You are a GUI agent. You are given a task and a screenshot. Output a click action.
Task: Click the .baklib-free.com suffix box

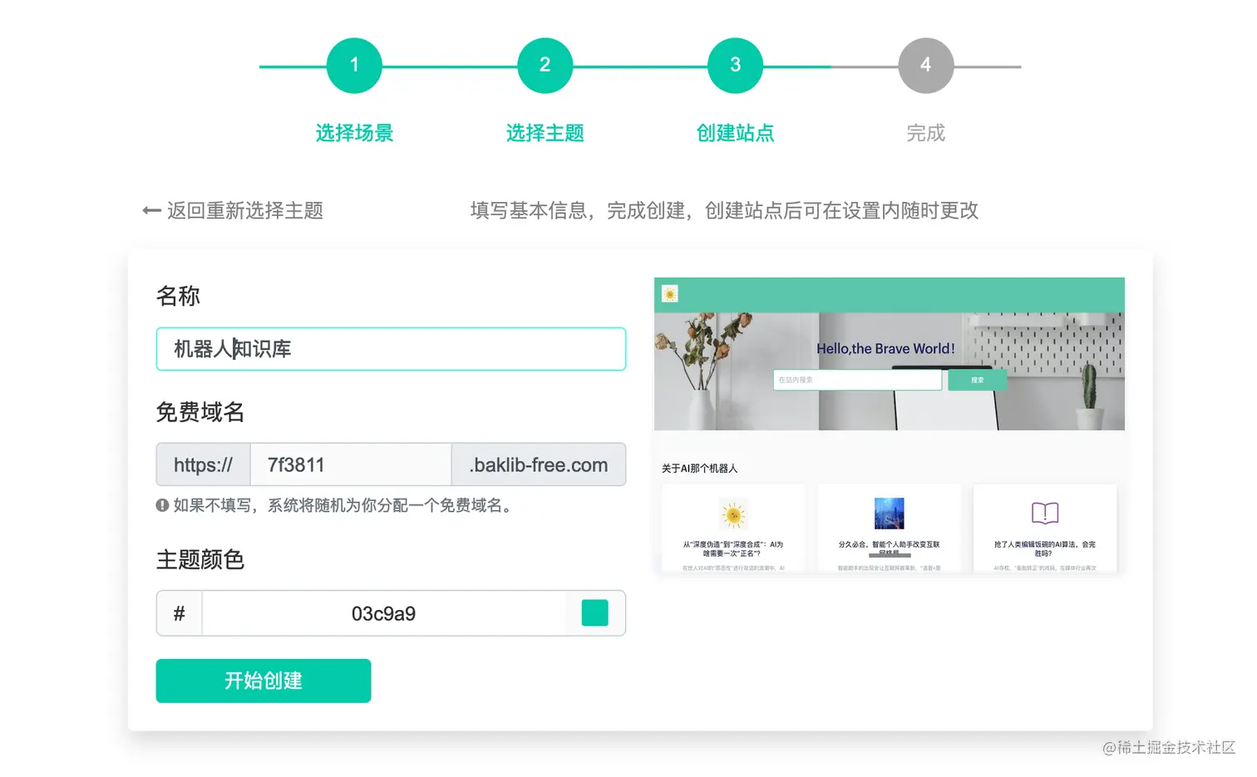[539, 465]
